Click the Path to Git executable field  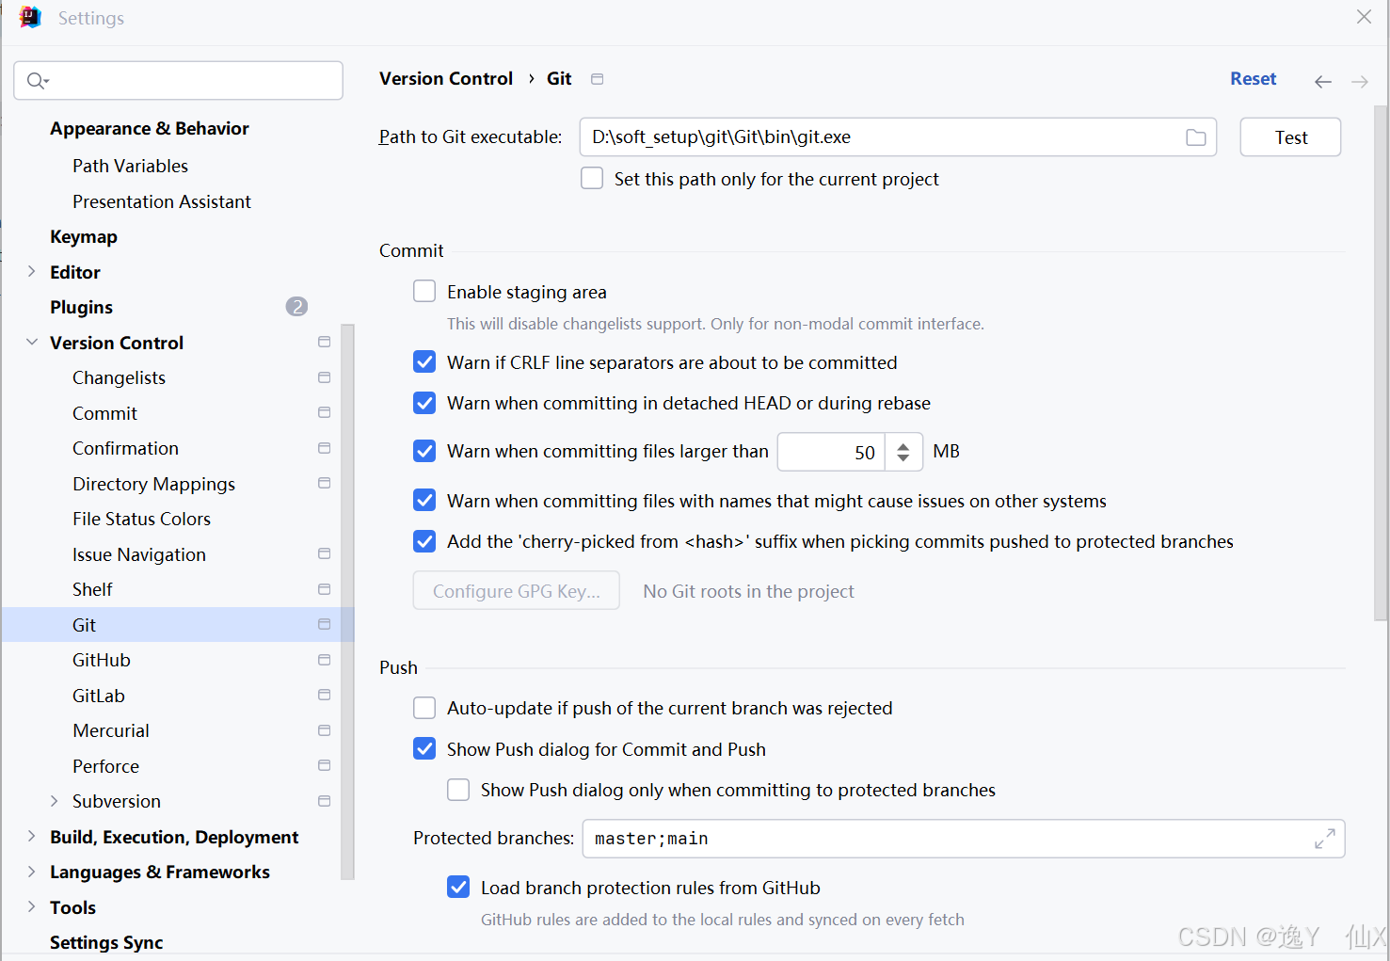(x=898, y=137)
